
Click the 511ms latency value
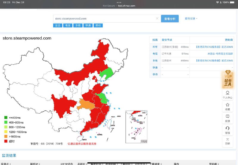click(185, 54)
